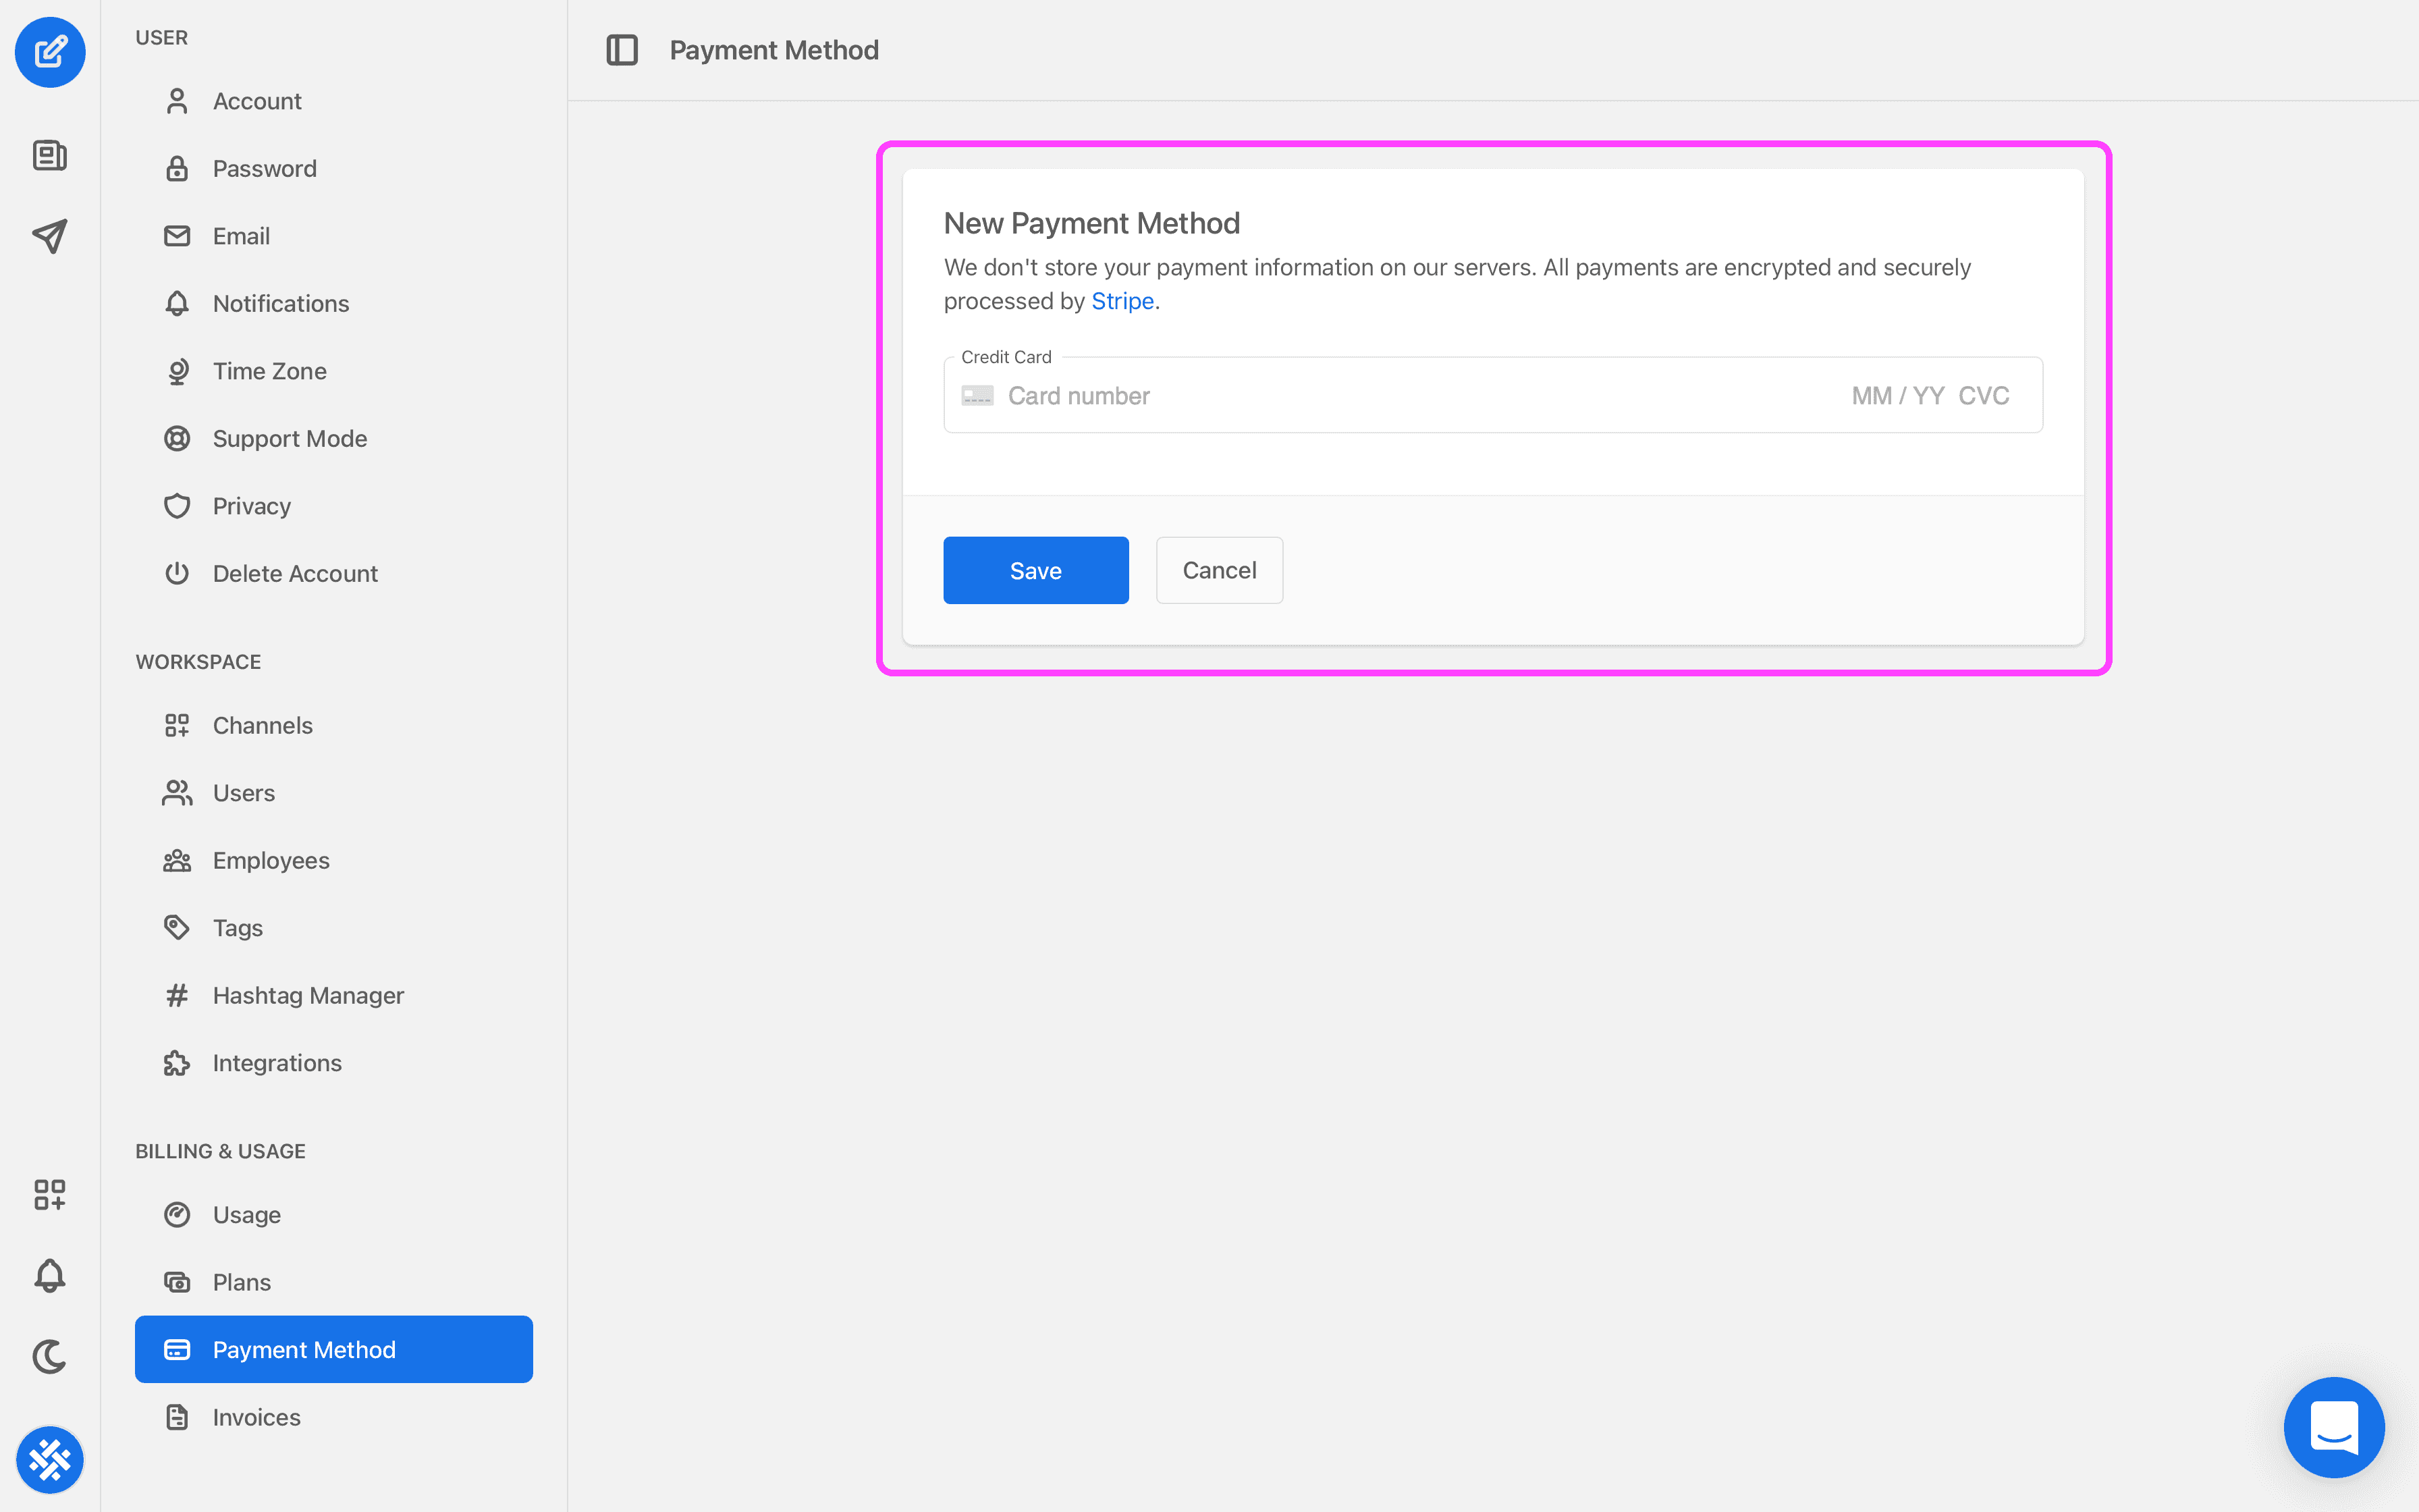The height and width of the screenshot is (1512, 2419).
Task: Click the Delete Account power icon
Action: [x=177, y=574]
